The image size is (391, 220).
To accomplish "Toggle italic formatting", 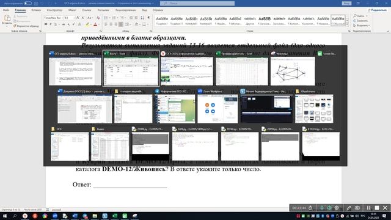I will (x=50, y=24).
